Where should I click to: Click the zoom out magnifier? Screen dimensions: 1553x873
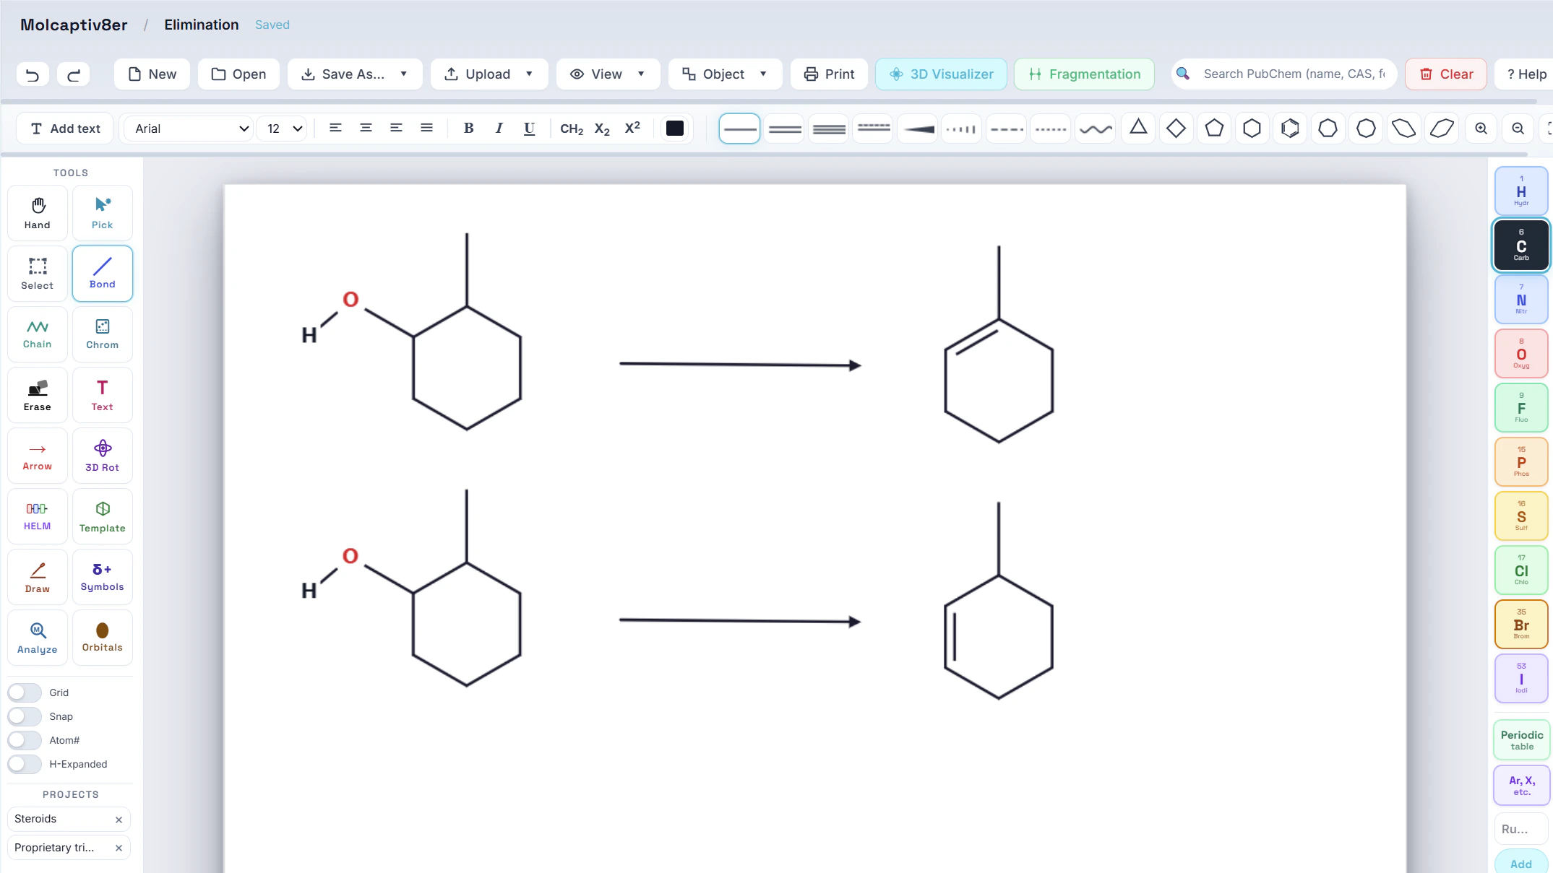[x=1518, y=129]
